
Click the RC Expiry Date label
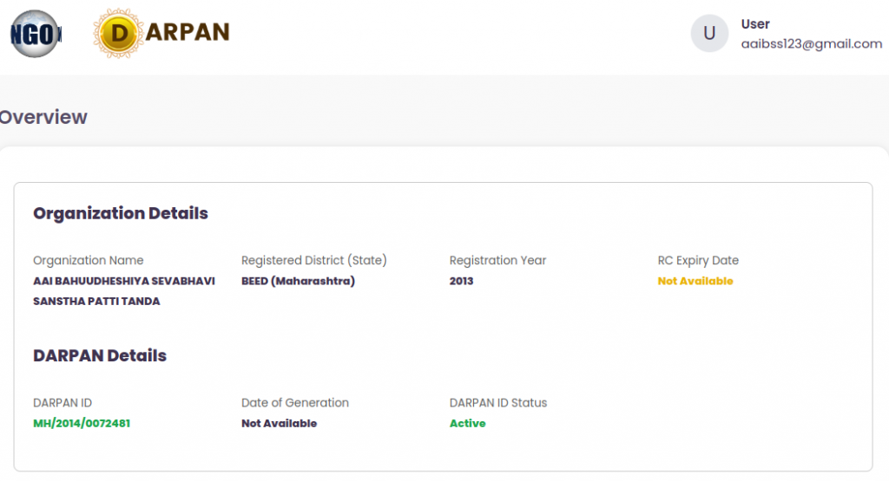pyautogui.click(x=698, y=260)
